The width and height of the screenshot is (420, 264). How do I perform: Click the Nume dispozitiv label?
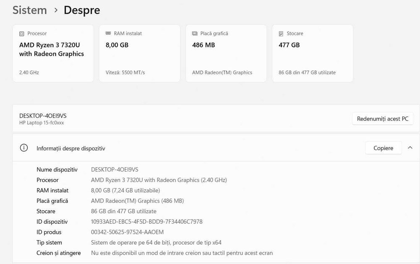pos(57,170)
